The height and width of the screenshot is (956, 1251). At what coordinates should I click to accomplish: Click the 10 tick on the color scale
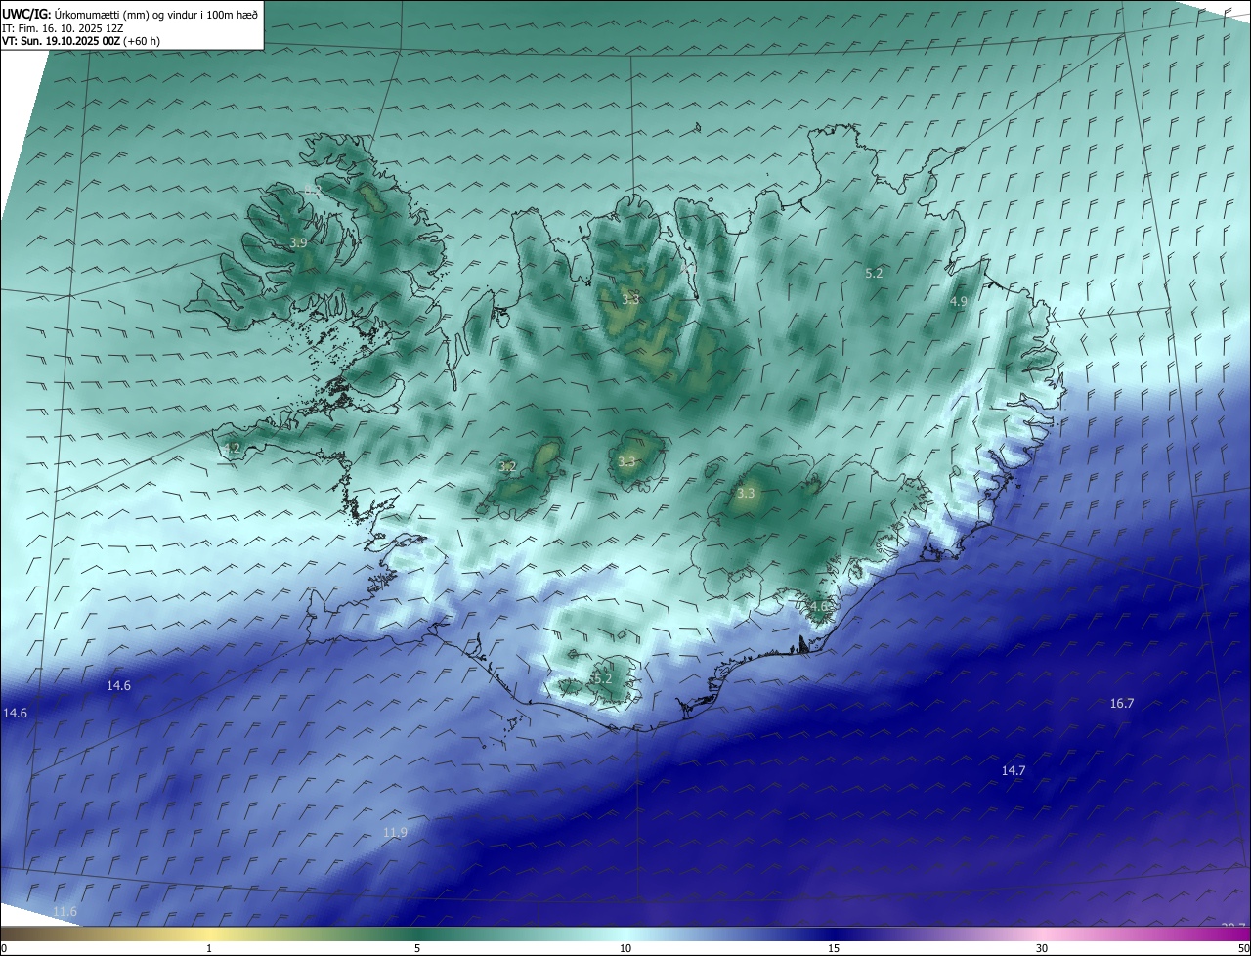coord(625,948)
